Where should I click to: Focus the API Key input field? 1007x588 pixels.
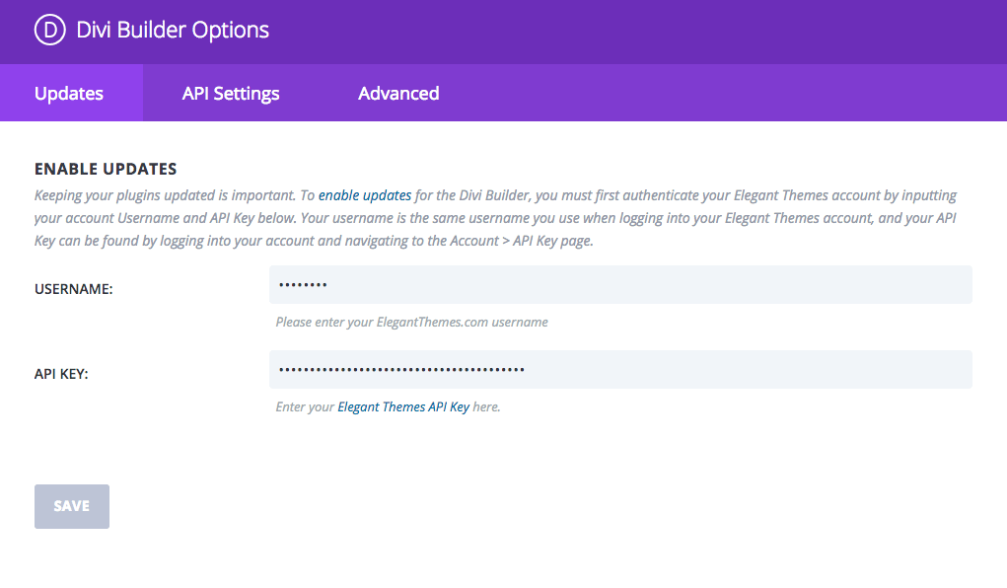click(x=620, y=370)
